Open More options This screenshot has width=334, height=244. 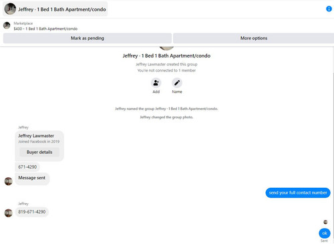[x=254, y=38]
